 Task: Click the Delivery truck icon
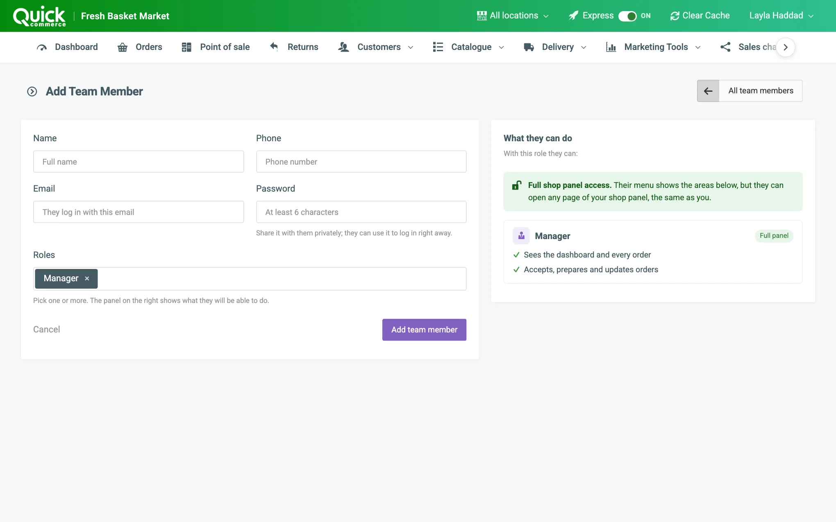[529, 47]
